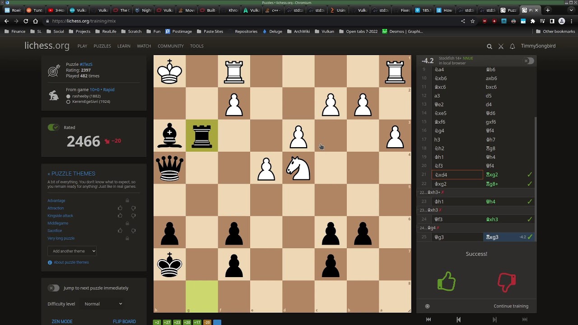Upvote the Sacrifice theme
The image size is (578, 325).
click(120, 231)
